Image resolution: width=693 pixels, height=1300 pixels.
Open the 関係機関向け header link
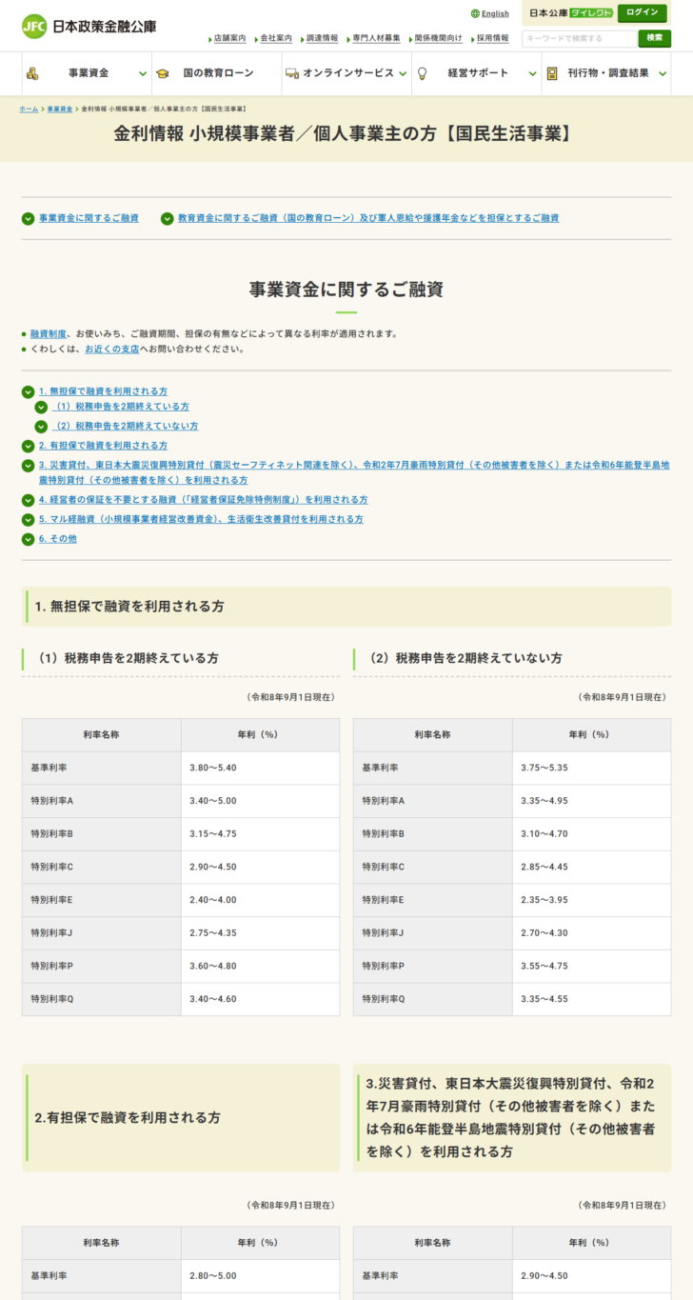tap(439, 38)
